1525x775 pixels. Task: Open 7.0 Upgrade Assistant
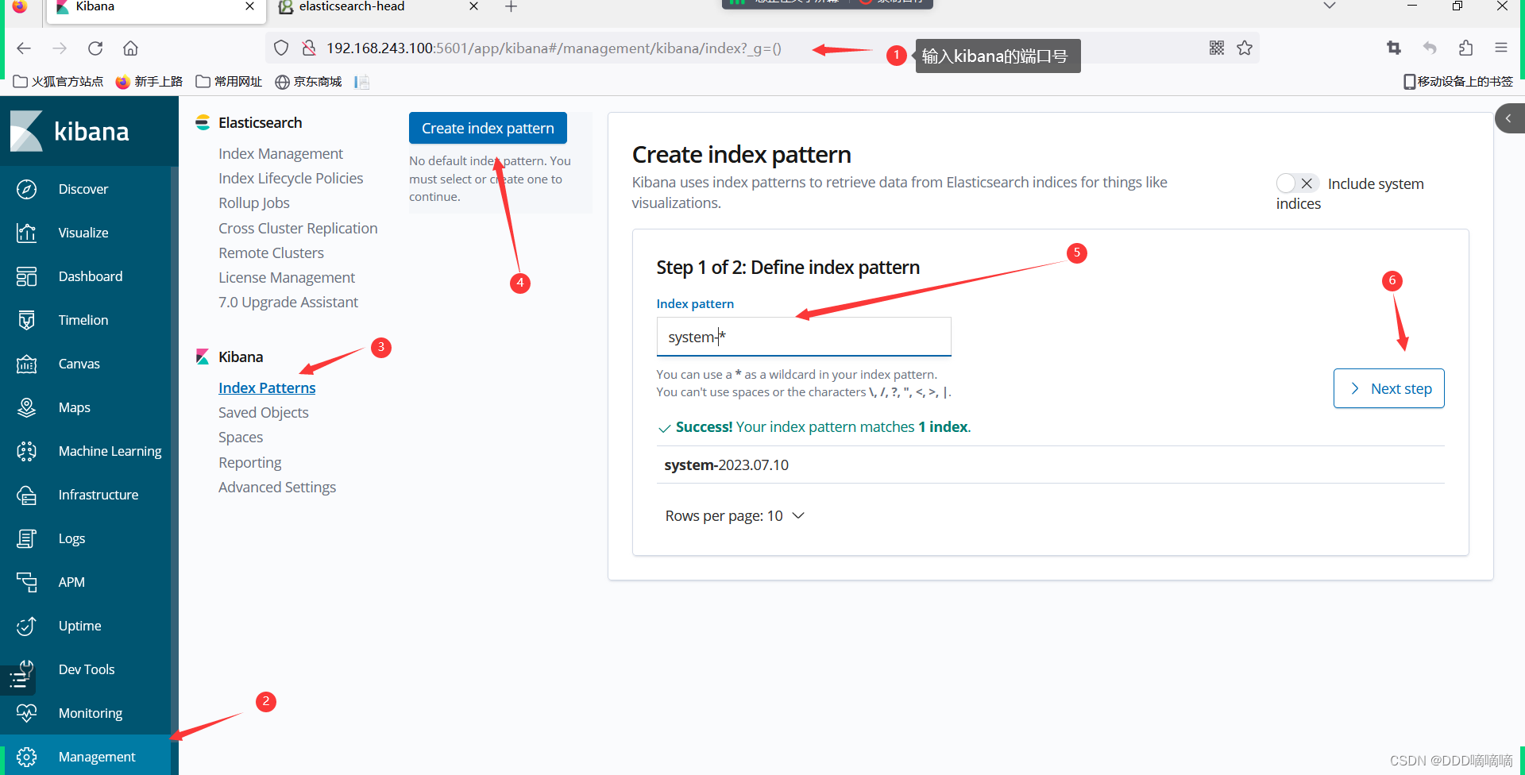pos(288,303)
